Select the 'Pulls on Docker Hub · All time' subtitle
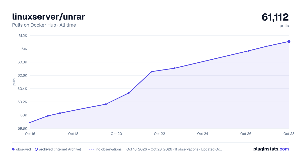 coord(44,25)
